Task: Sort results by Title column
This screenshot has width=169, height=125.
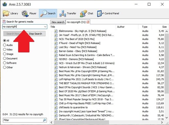Action: tap(83, 27)
